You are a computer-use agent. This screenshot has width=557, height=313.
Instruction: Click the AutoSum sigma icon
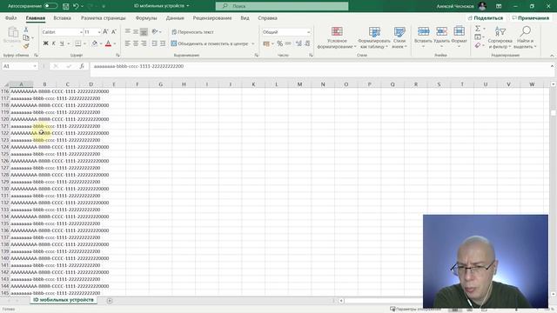point(478,29)
